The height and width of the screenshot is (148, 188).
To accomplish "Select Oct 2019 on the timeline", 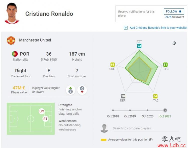I will (130, 110).
